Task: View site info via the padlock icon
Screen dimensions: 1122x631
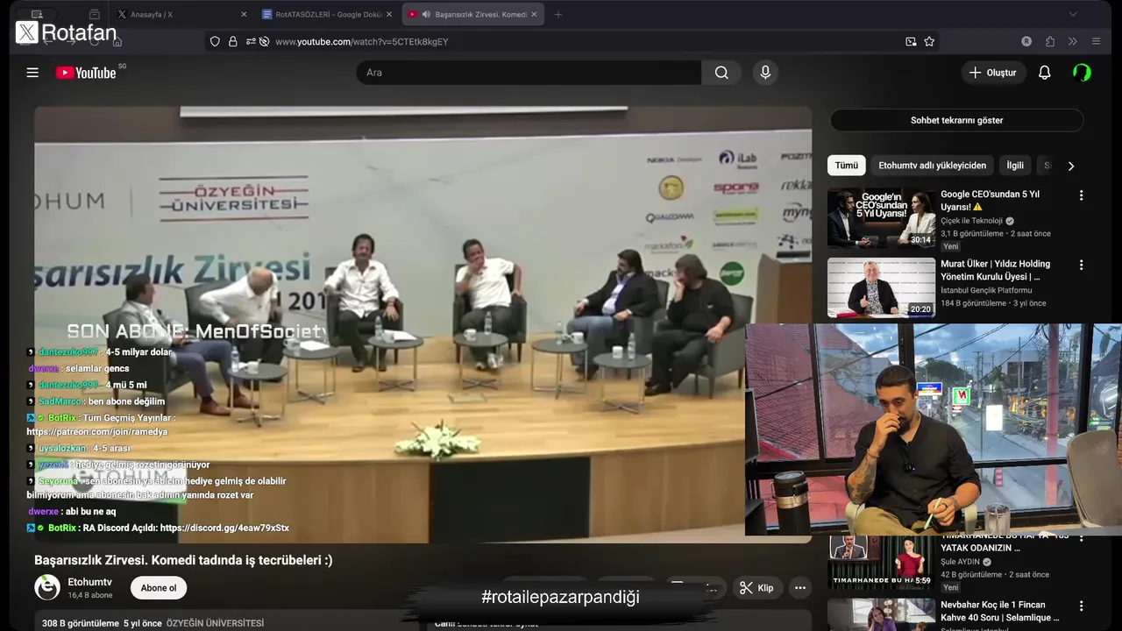Action: click(x=233, y=41)
